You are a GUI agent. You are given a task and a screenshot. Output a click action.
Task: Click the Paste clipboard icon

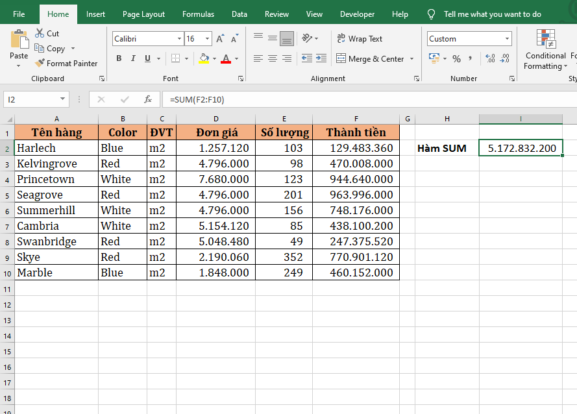tap(19, 40)
